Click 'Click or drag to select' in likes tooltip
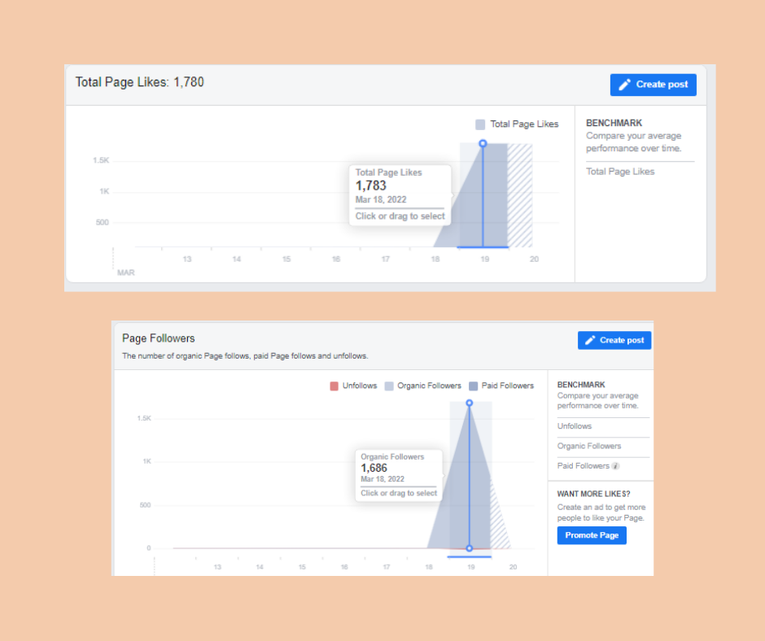The height and width of the screenshot is (641, 765). tap(400, 216)
